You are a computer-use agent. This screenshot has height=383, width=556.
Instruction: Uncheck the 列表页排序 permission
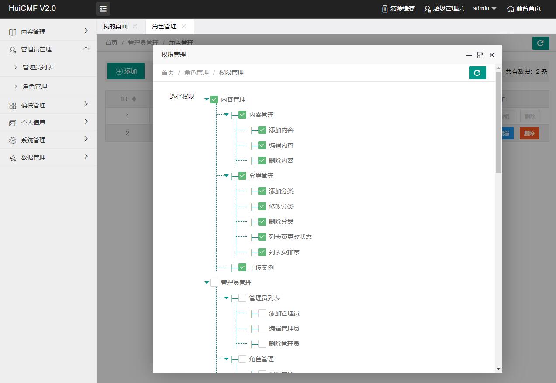point(262,252)
